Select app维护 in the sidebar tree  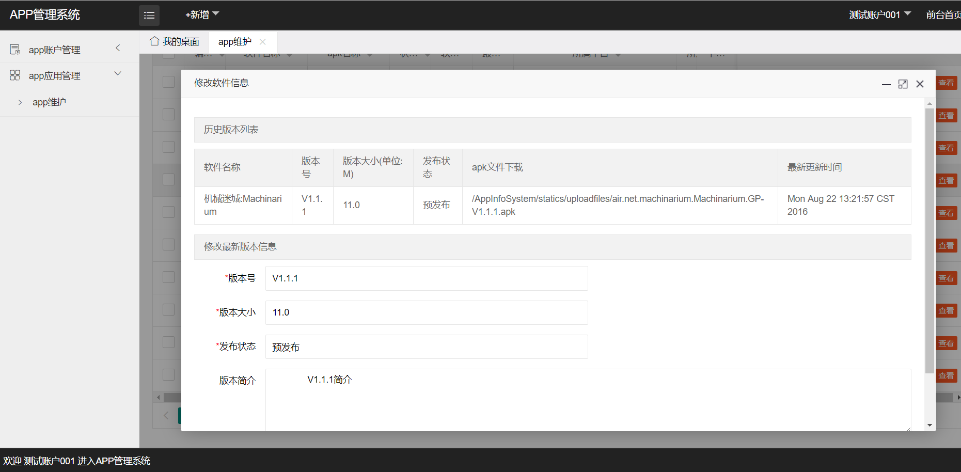click(49, 102)
